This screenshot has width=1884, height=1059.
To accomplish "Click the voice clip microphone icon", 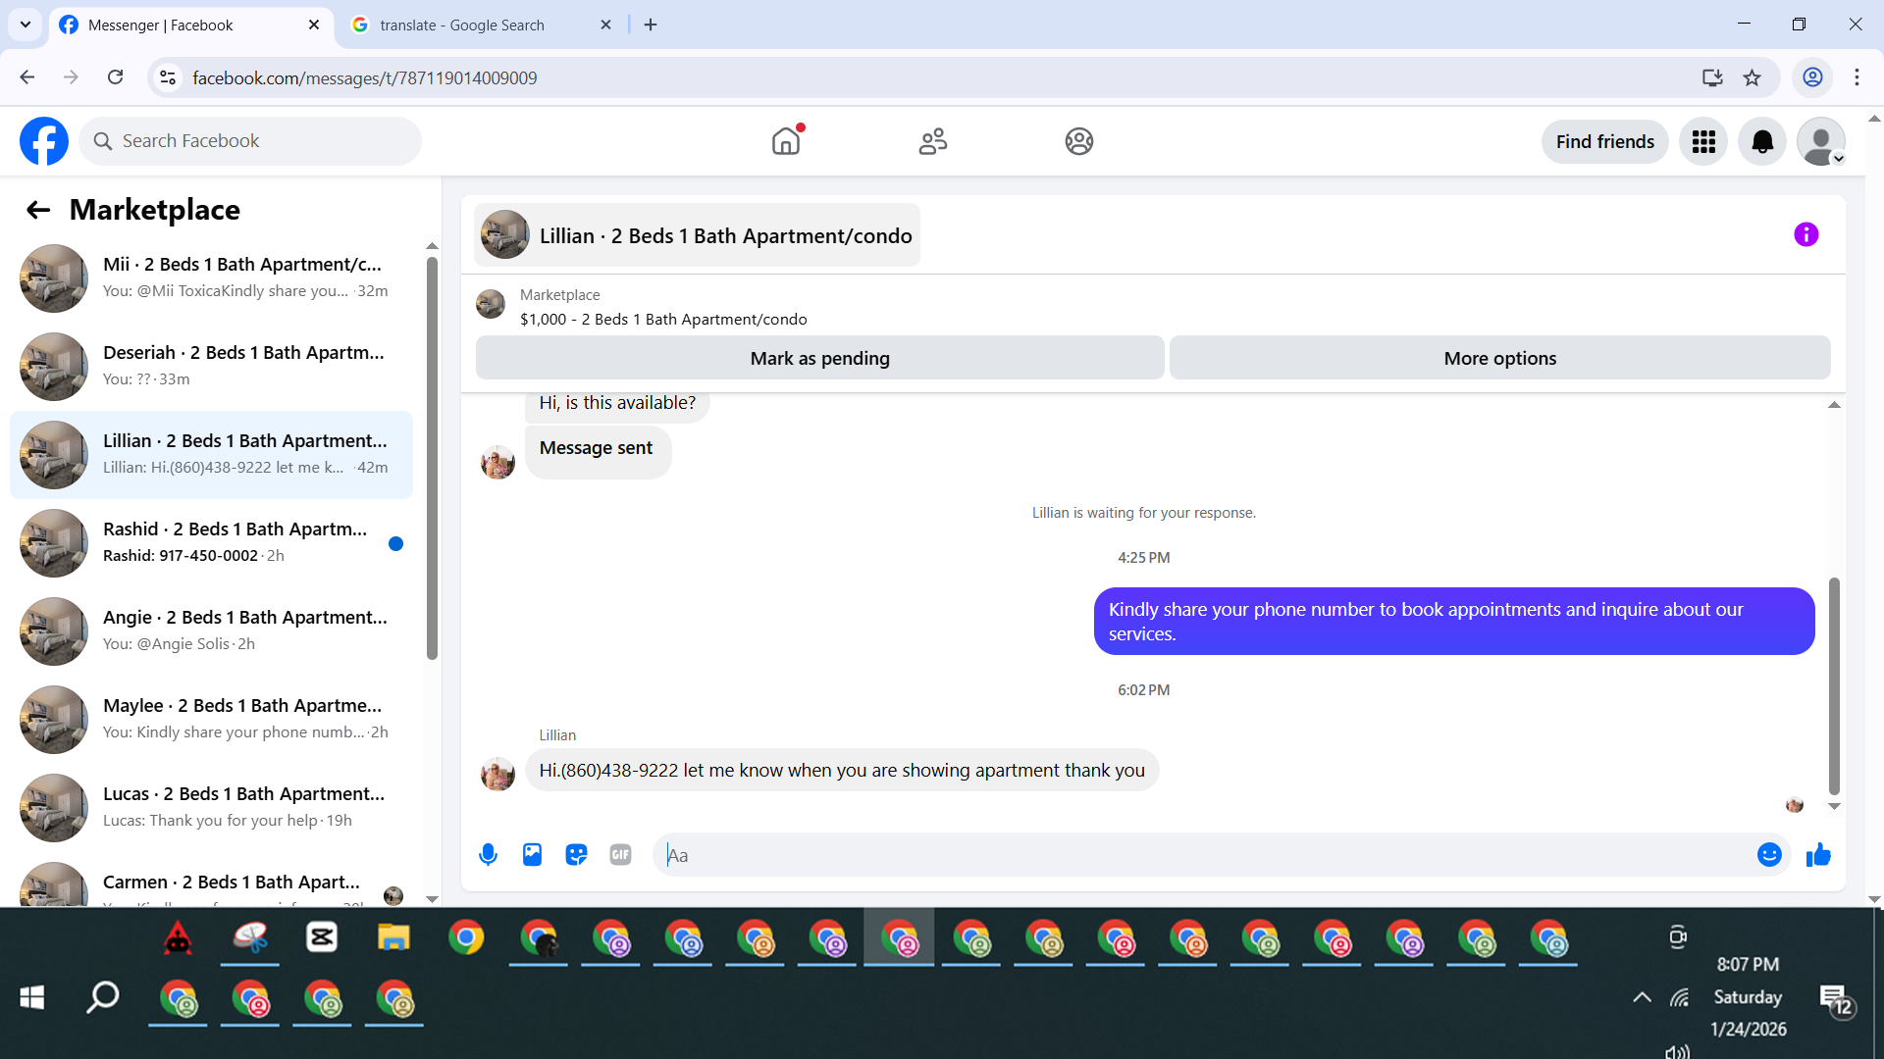I will pos(488,855).
